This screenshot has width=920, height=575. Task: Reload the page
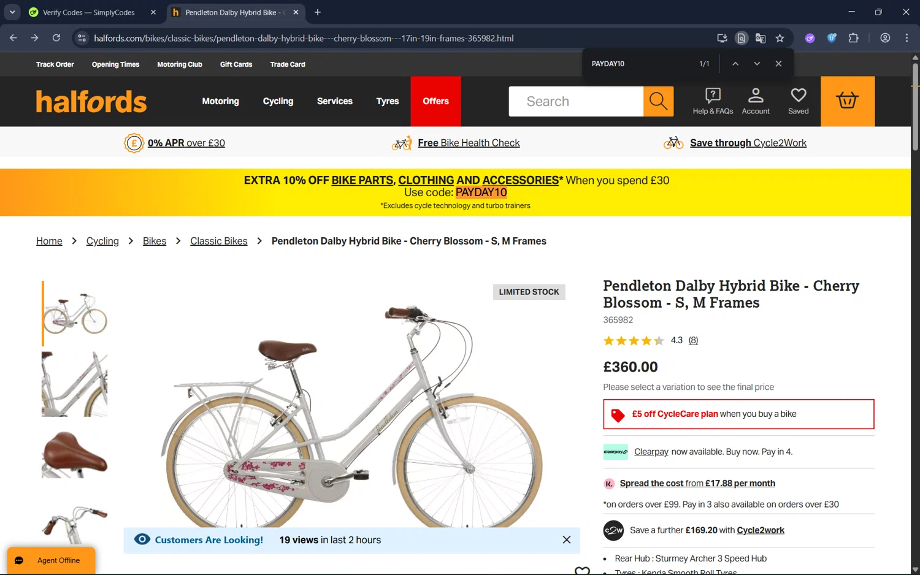[56, 38]
